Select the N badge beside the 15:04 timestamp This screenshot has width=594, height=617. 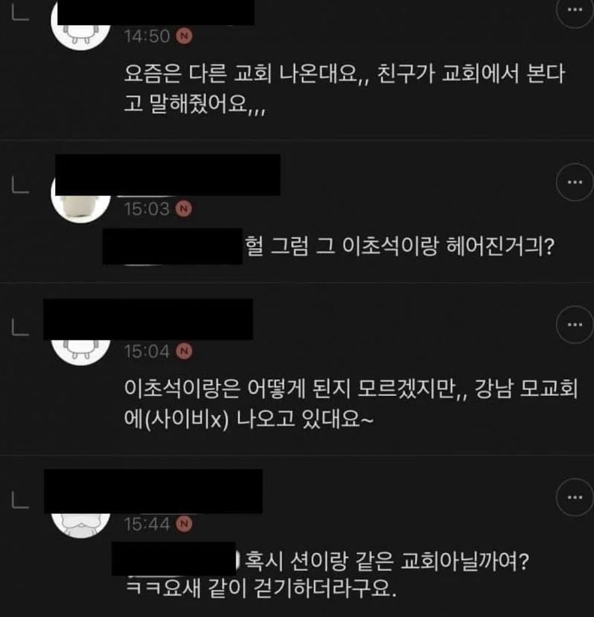(x=184, y=351)
